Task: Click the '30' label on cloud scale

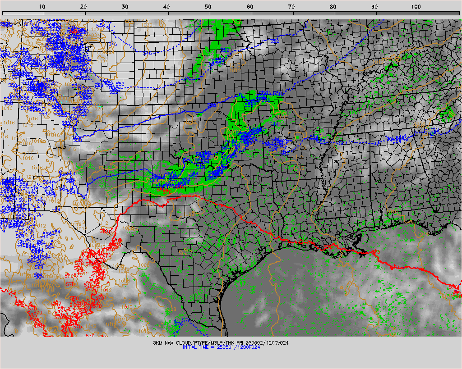Action: point(125,7)
